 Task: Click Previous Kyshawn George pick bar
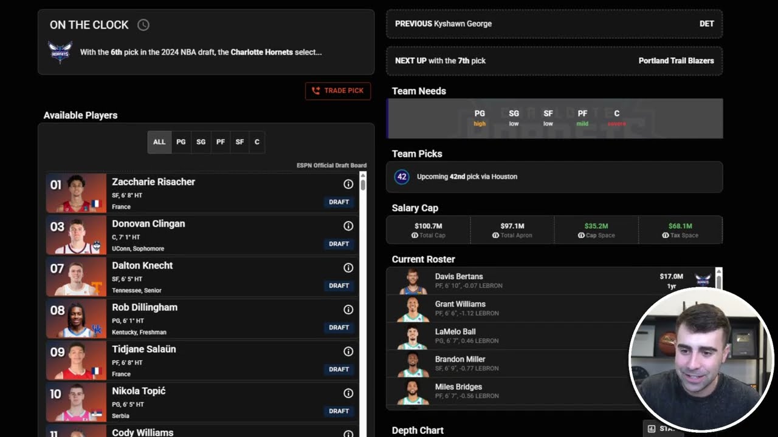(554, 24)
